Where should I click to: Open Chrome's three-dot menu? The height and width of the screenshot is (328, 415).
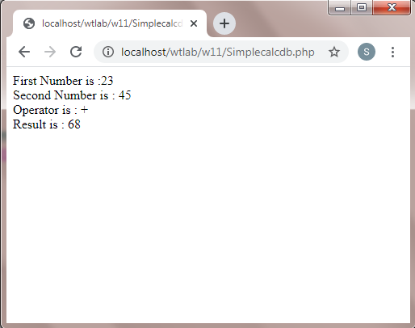392,52
